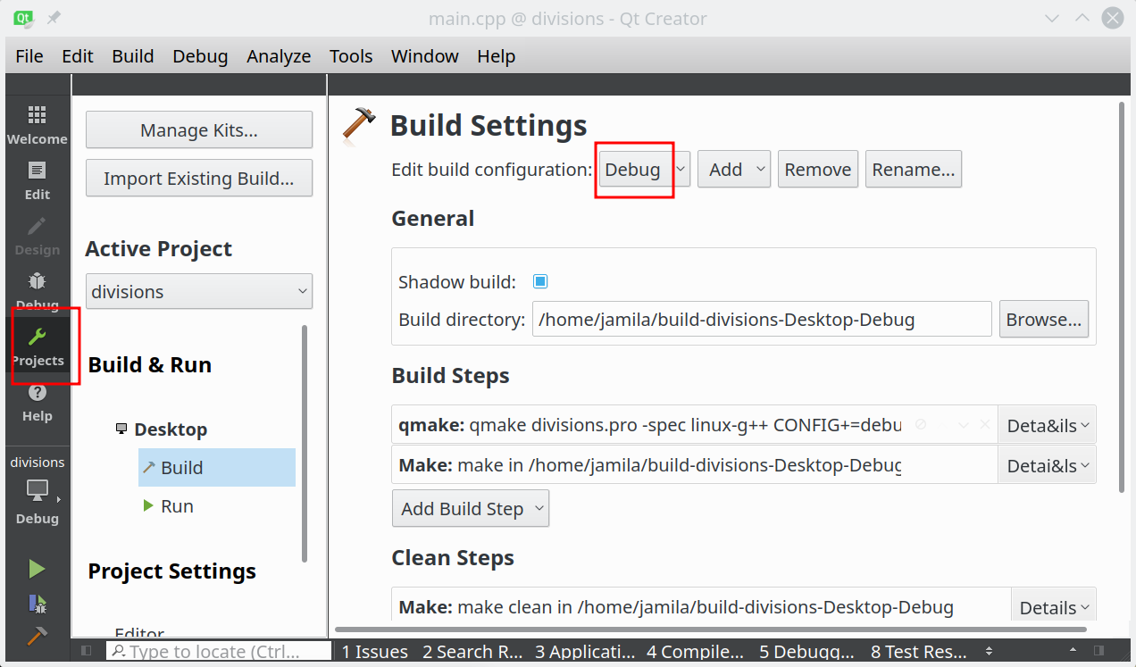1136x667 pixels.
Task: Open the Analyze menu
Action: [x=279, y=56]
